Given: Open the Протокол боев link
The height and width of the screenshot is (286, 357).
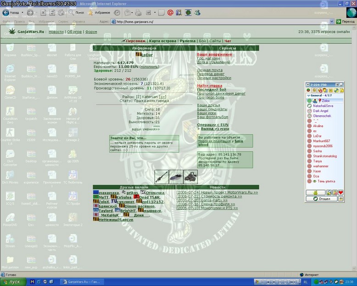Looking at the screenshot, I should pyautogui.click(x=211, y=97).
